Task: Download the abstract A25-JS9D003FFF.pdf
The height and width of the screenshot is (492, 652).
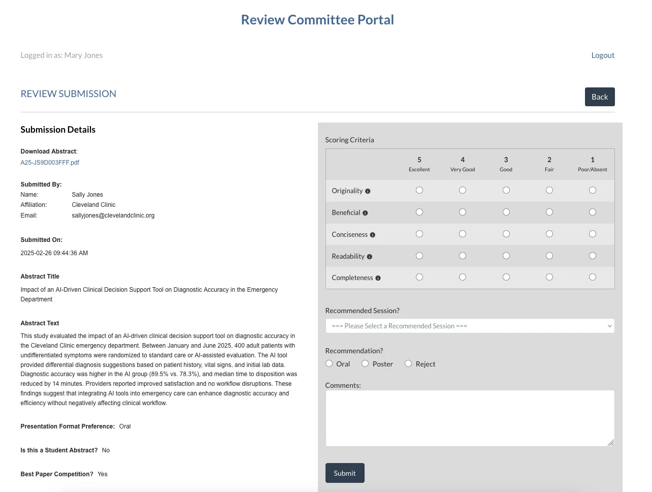Action: pyautogui.click(x=50, y=163)
